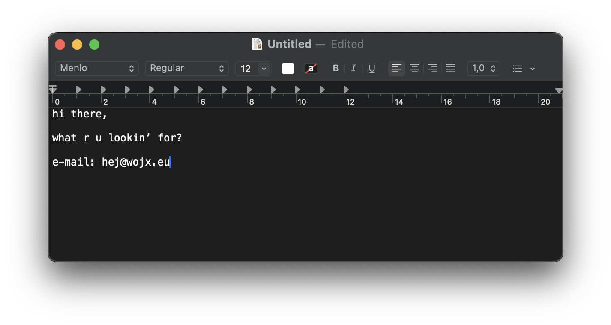Toggle bold formatting
The image size is (611, 325).
[x=336, y=69]
